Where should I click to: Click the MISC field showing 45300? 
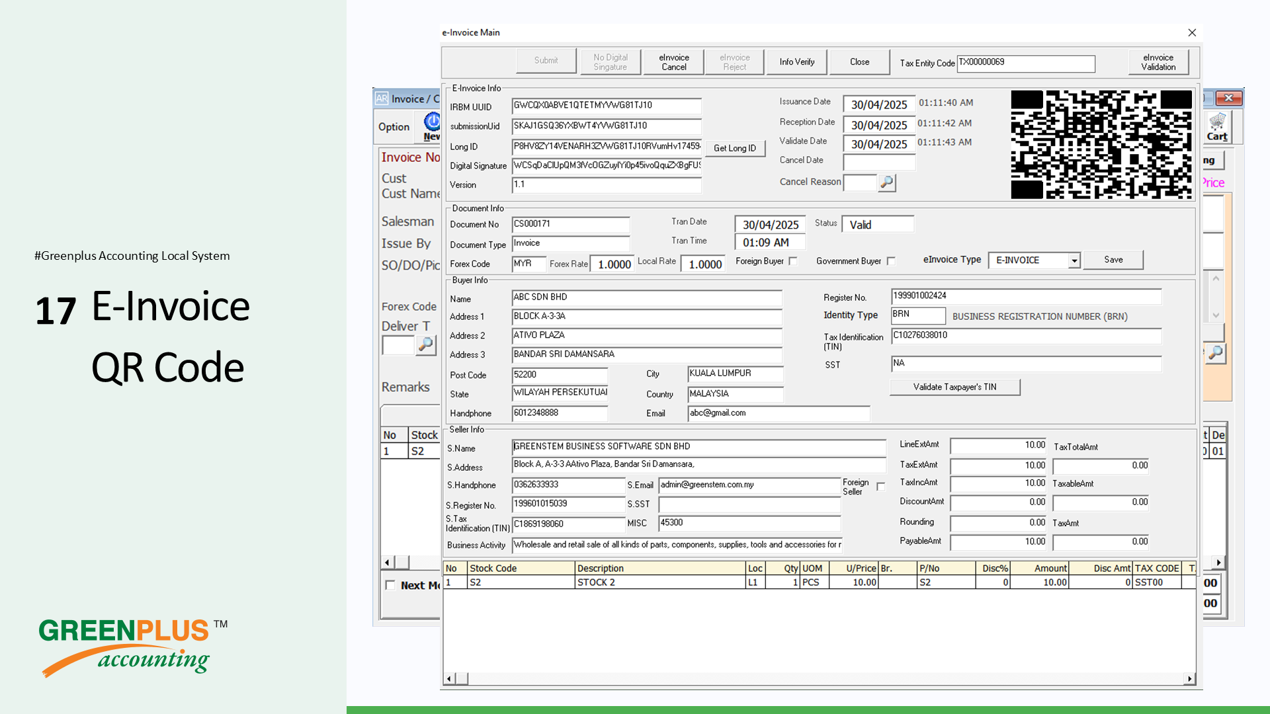(749, 523)
